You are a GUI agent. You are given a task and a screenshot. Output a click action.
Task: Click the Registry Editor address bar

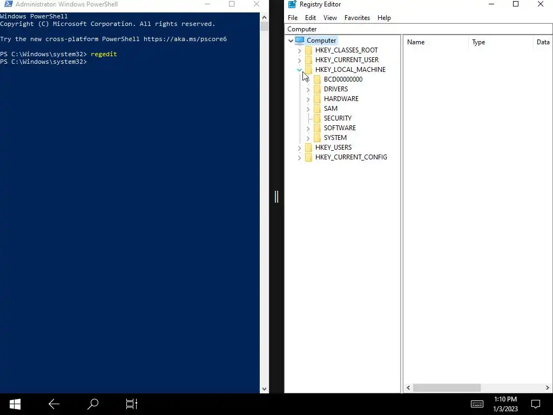coord(419,29)
